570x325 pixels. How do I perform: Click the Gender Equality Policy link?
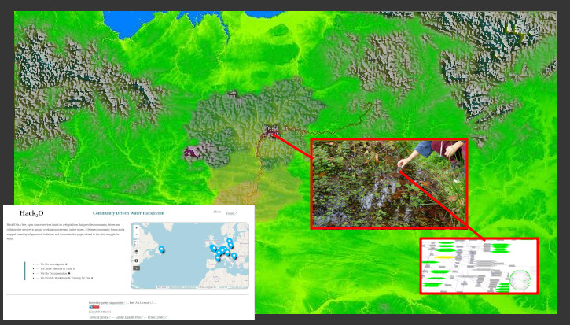[128, 317]
